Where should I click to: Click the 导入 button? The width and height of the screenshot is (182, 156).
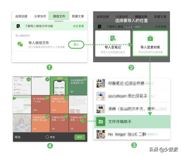(76, 44)
